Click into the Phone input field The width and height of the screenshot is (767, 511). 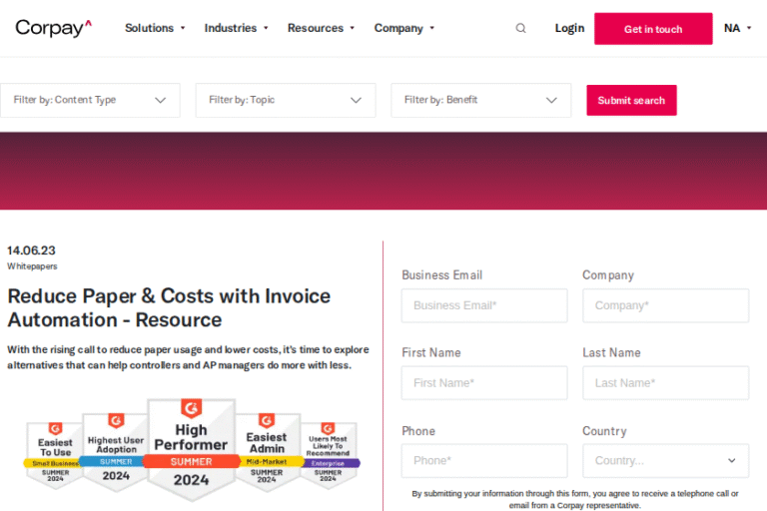[484, 460]
